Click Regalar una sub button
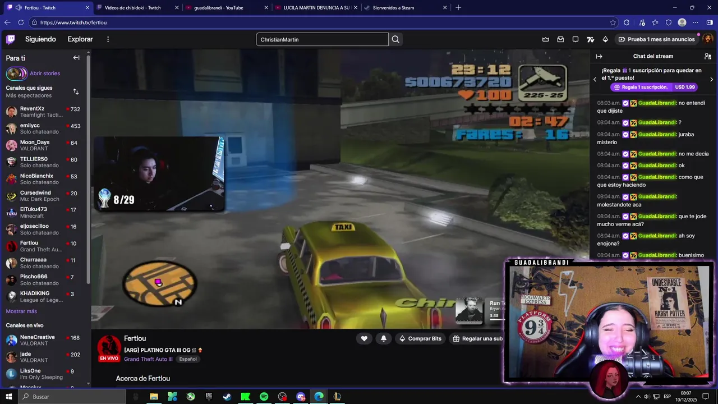 (477, 338)
